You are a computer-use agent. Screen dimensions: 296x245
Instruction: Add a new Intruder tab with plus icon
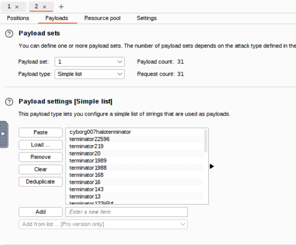tap(61, 7)
